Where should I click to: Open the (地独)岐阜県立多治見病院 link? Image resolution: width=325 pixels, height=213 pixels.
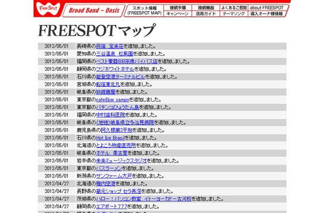[125, 122]
